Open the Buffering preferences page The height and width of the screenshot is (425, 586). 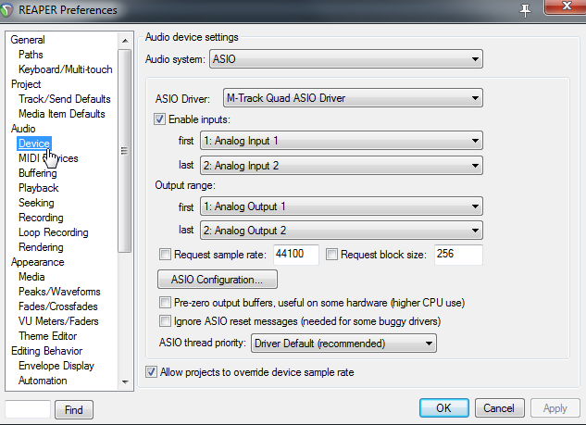tap(37, 173)
